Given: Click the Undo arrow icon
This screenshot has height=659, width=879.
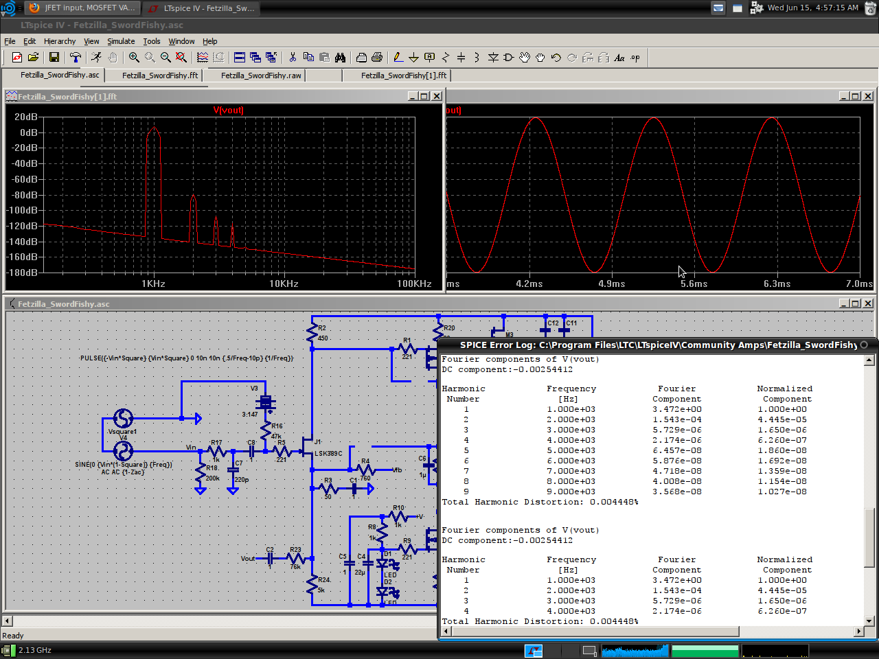Looking at the screenshot, I should (x=556, y=58).
